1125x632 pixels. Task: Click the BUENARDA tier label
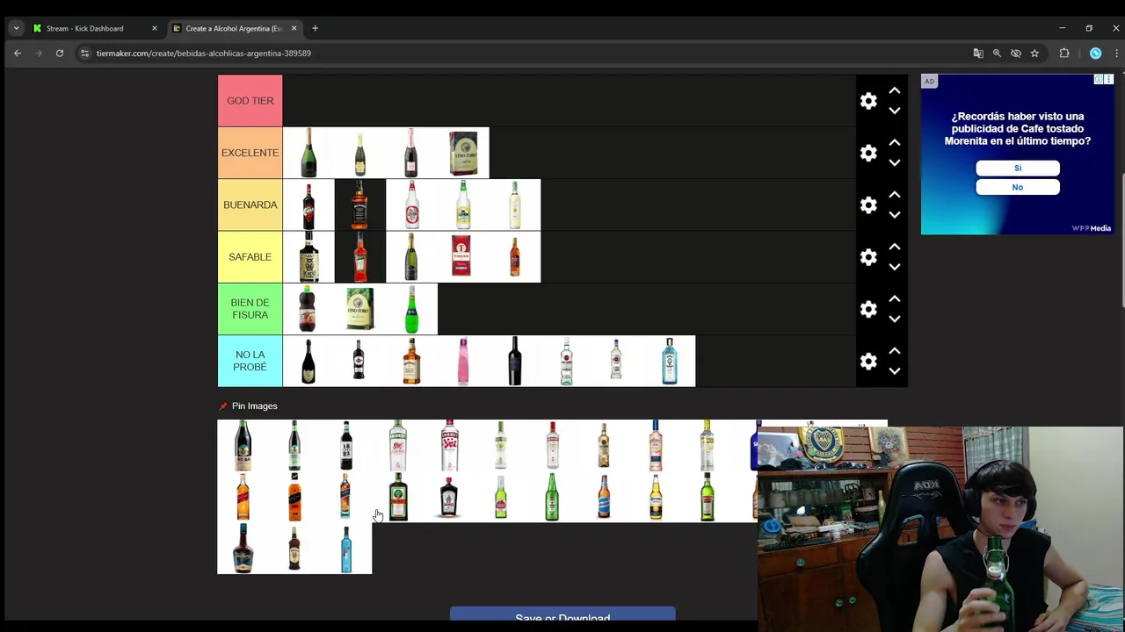pyautogui.click(x=250, y=205)
